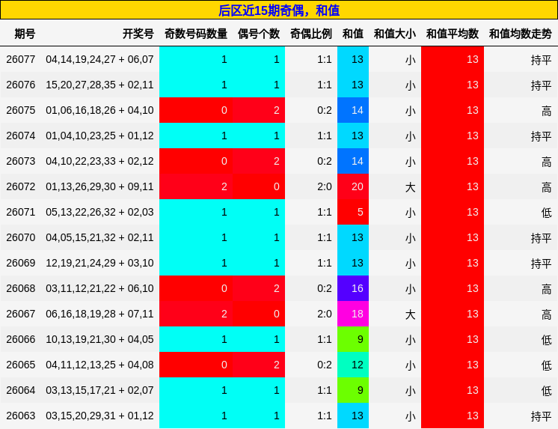This screenshot has height=429, width=558.
Task: Select issue number 26075
Action: click(21, 110)
